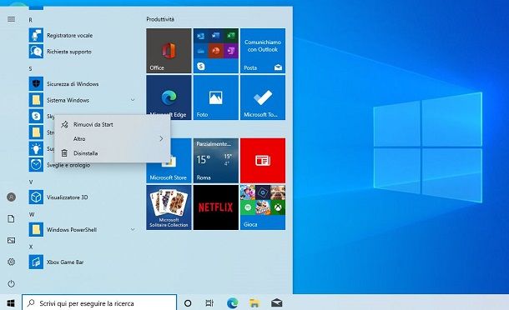Viewport: 509px width, 310px height.
Task: Expand the Sistema Windows folder chevron
Action: 133,100
